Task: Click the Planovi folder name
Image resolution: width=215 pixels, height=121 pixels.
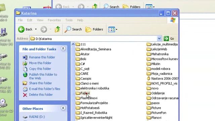Action: coord(156,118)
